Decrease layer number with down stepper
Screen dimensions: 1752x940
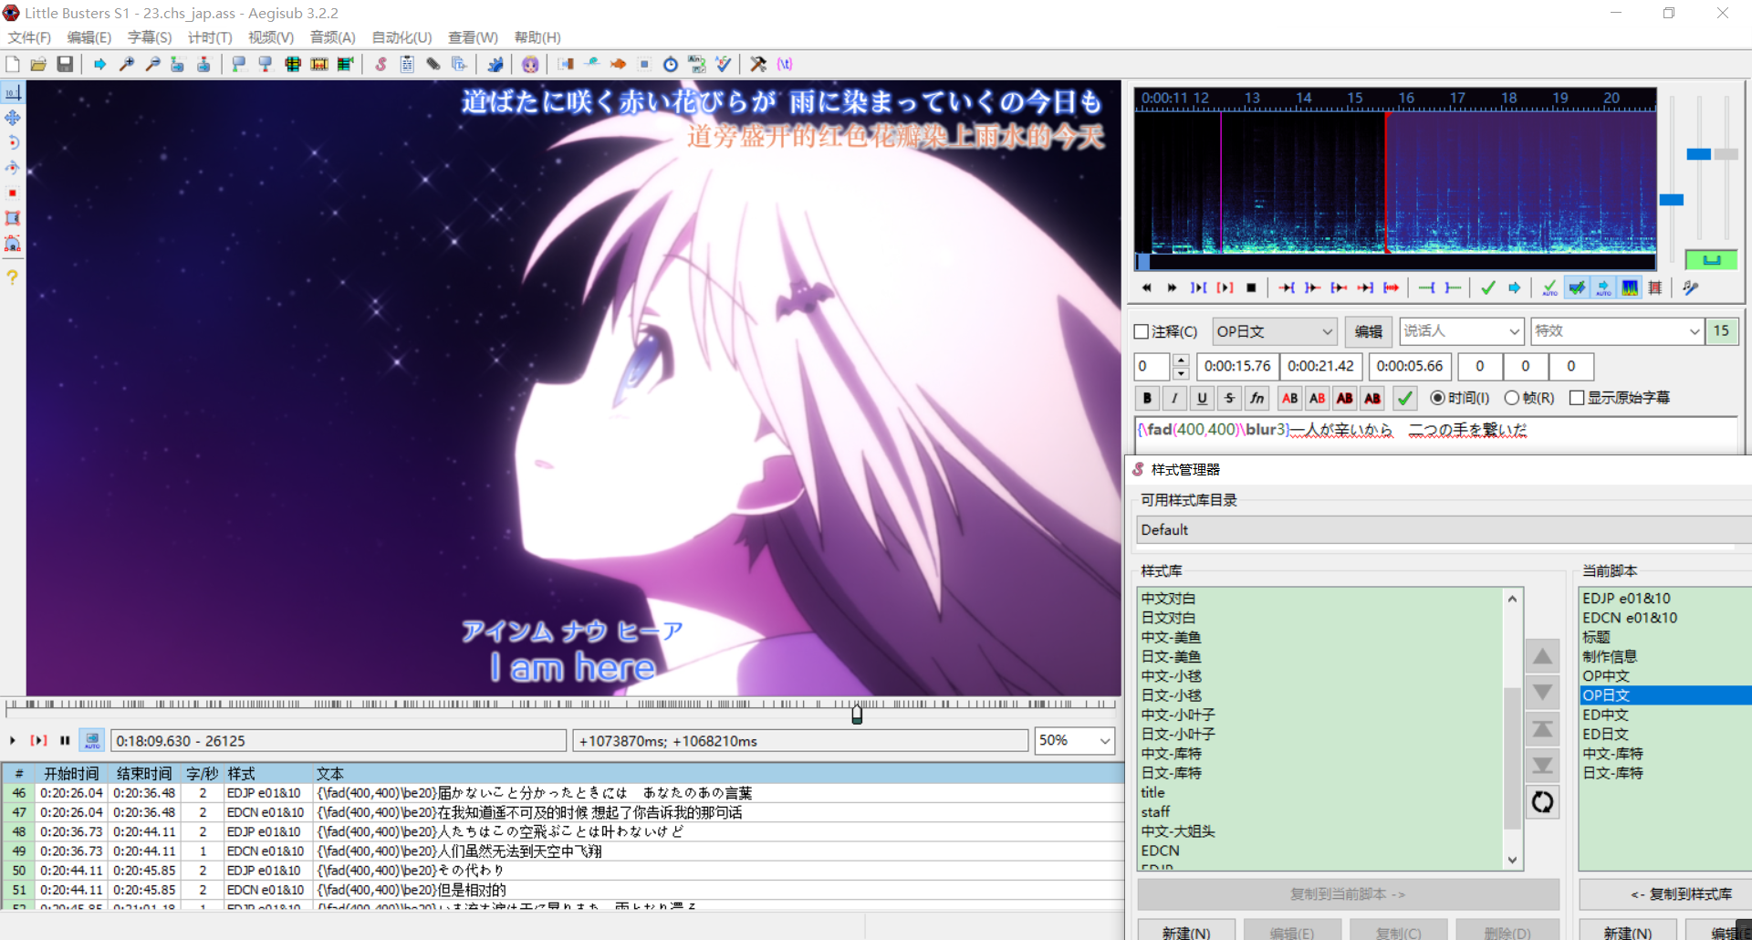coord(1181,372)
